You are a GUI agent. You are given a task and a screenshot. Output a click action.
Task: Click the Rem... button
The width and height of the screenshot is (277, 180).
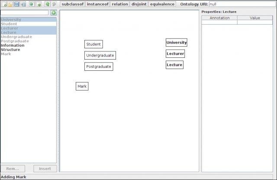[x=13, y=169]
